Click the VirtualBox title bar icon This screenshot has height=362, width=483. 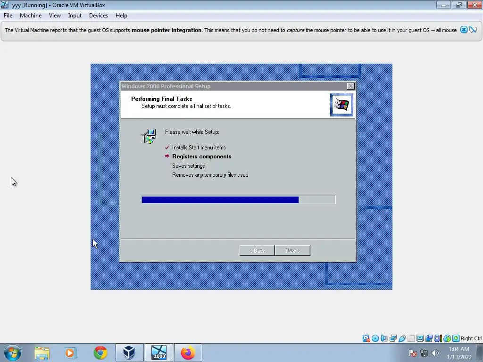pos(5,5)
